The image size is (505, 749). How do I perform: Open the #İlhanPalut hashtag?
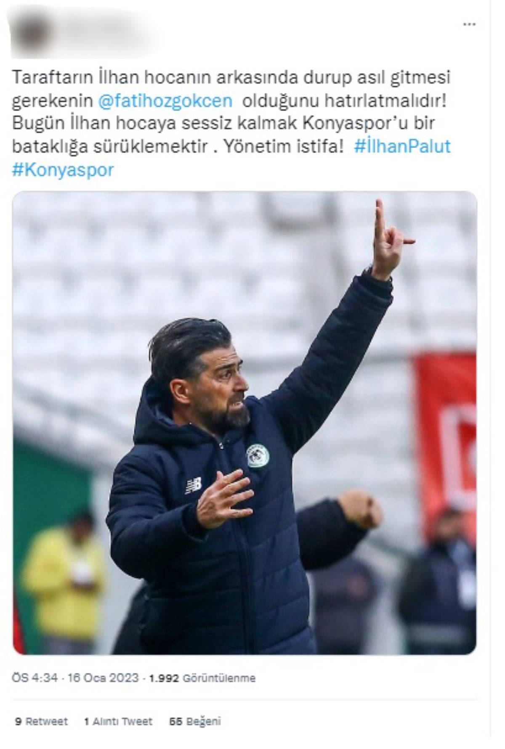coord(402,146)
